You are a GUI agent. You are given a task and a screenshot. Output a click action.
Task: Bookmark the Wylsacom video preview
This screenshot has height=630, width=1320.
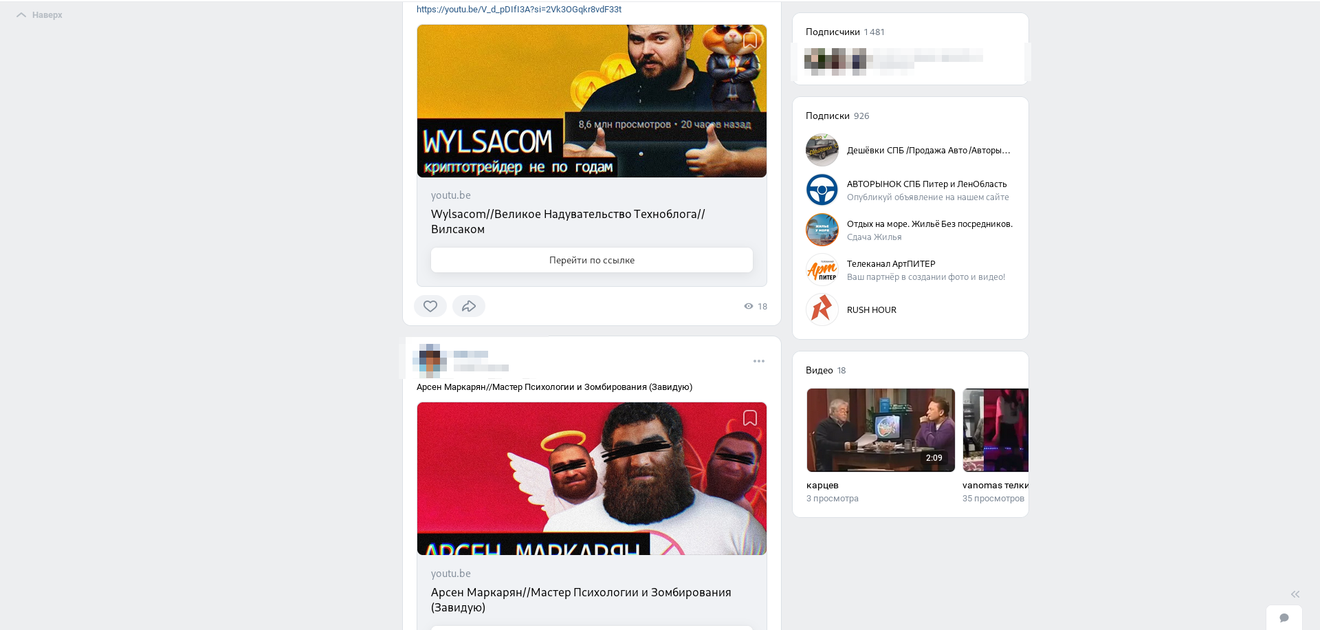[x=750, y=41]
